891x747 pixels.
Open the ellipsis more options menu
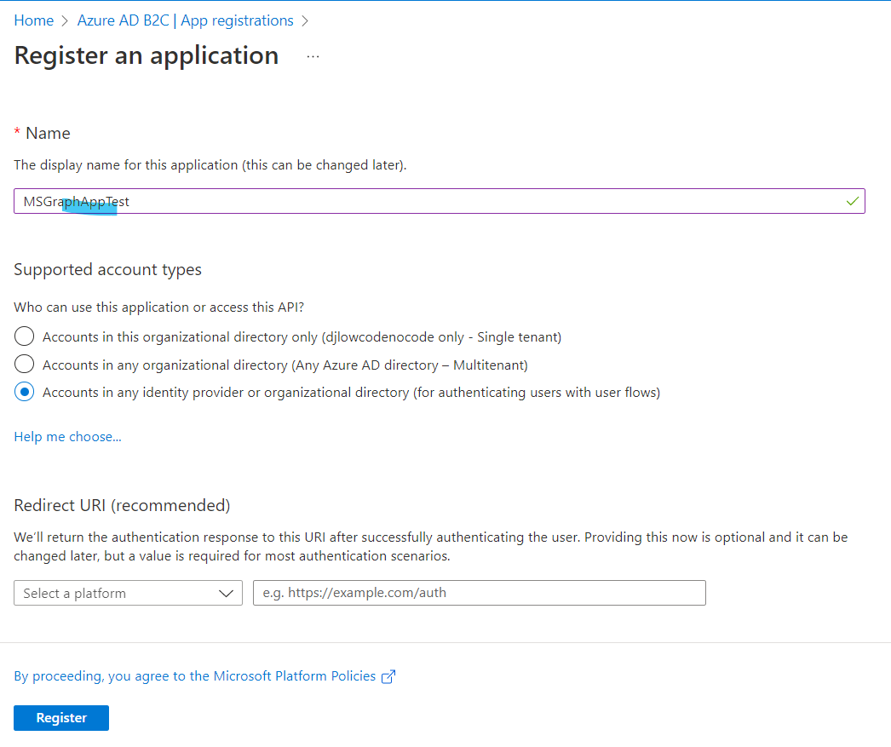313,56
